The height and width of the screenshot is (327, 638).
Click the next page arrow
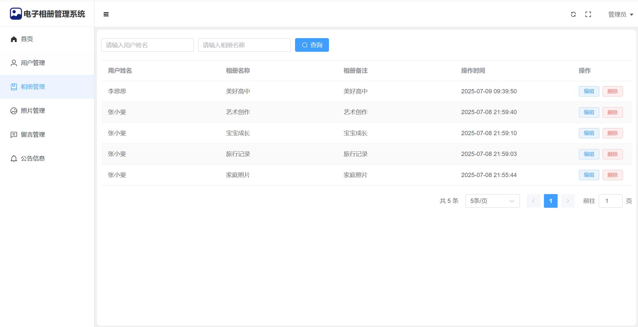[x=568, y=201]
